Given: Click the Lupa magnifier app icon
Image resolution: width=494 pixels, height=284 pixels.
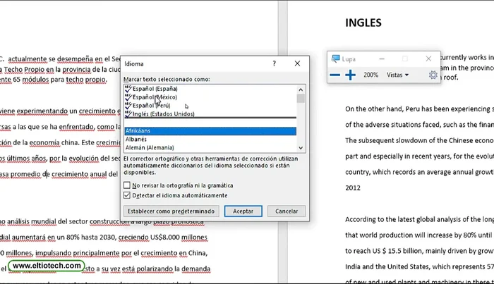Looking at the screenshot, I should (x=336, y=58).
